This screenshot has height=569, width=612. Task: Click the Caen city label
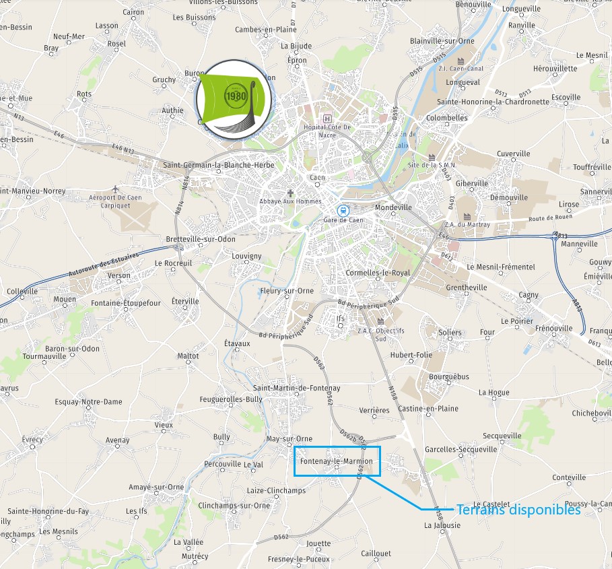(317, 177)
